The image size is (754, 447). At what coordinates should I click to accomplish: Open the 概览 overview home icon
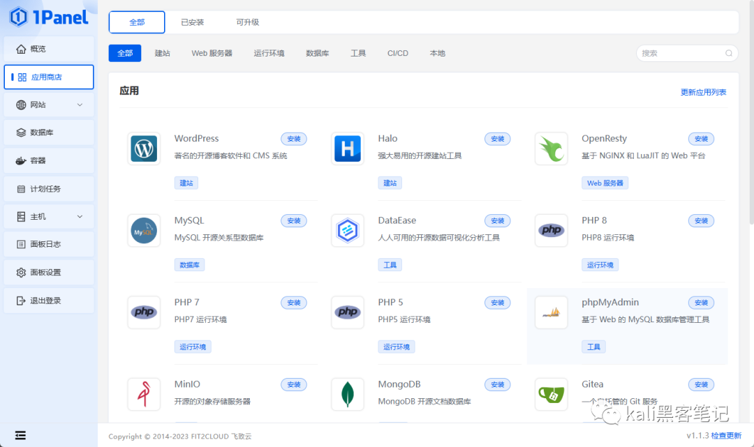tap(21, 49)
